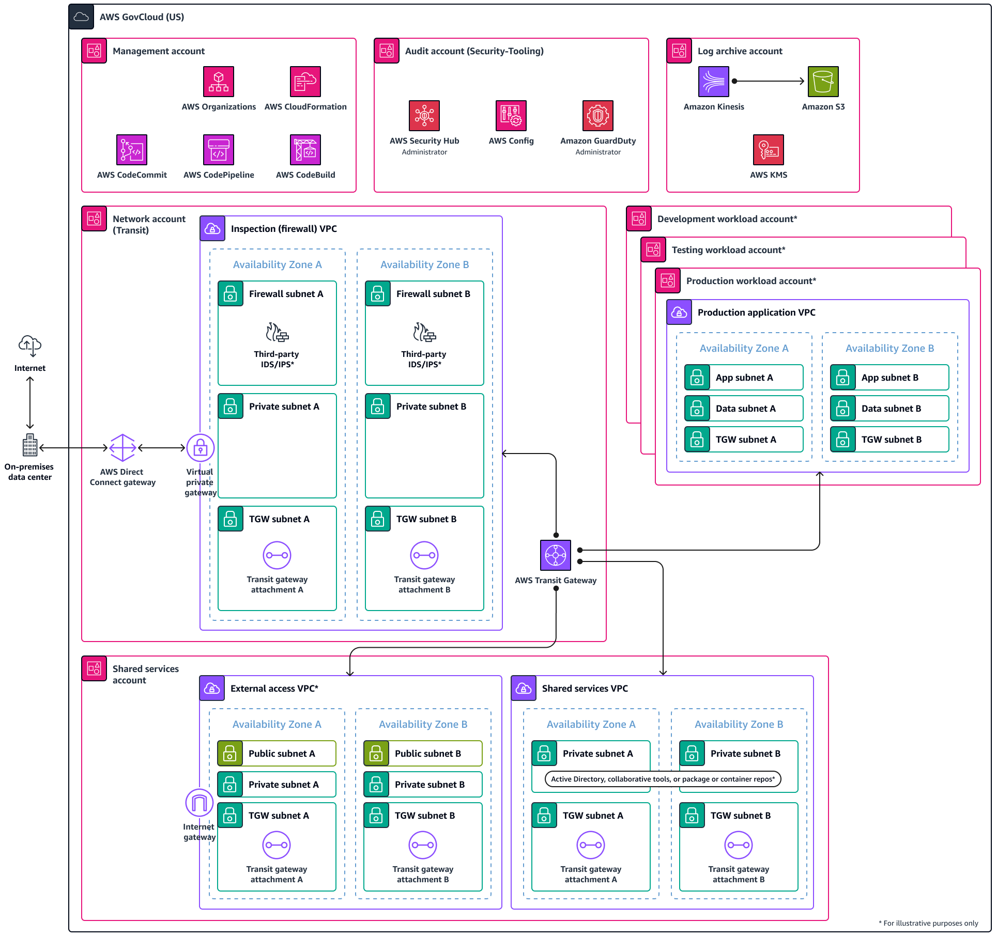Click 'Firewall subnet B' label

coord(433,294)
